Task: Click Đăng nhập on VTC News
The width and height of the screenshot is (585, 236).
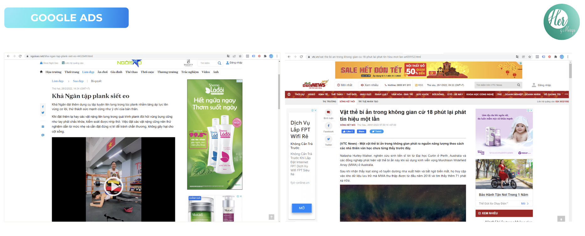Action: (x=544, y=85)
